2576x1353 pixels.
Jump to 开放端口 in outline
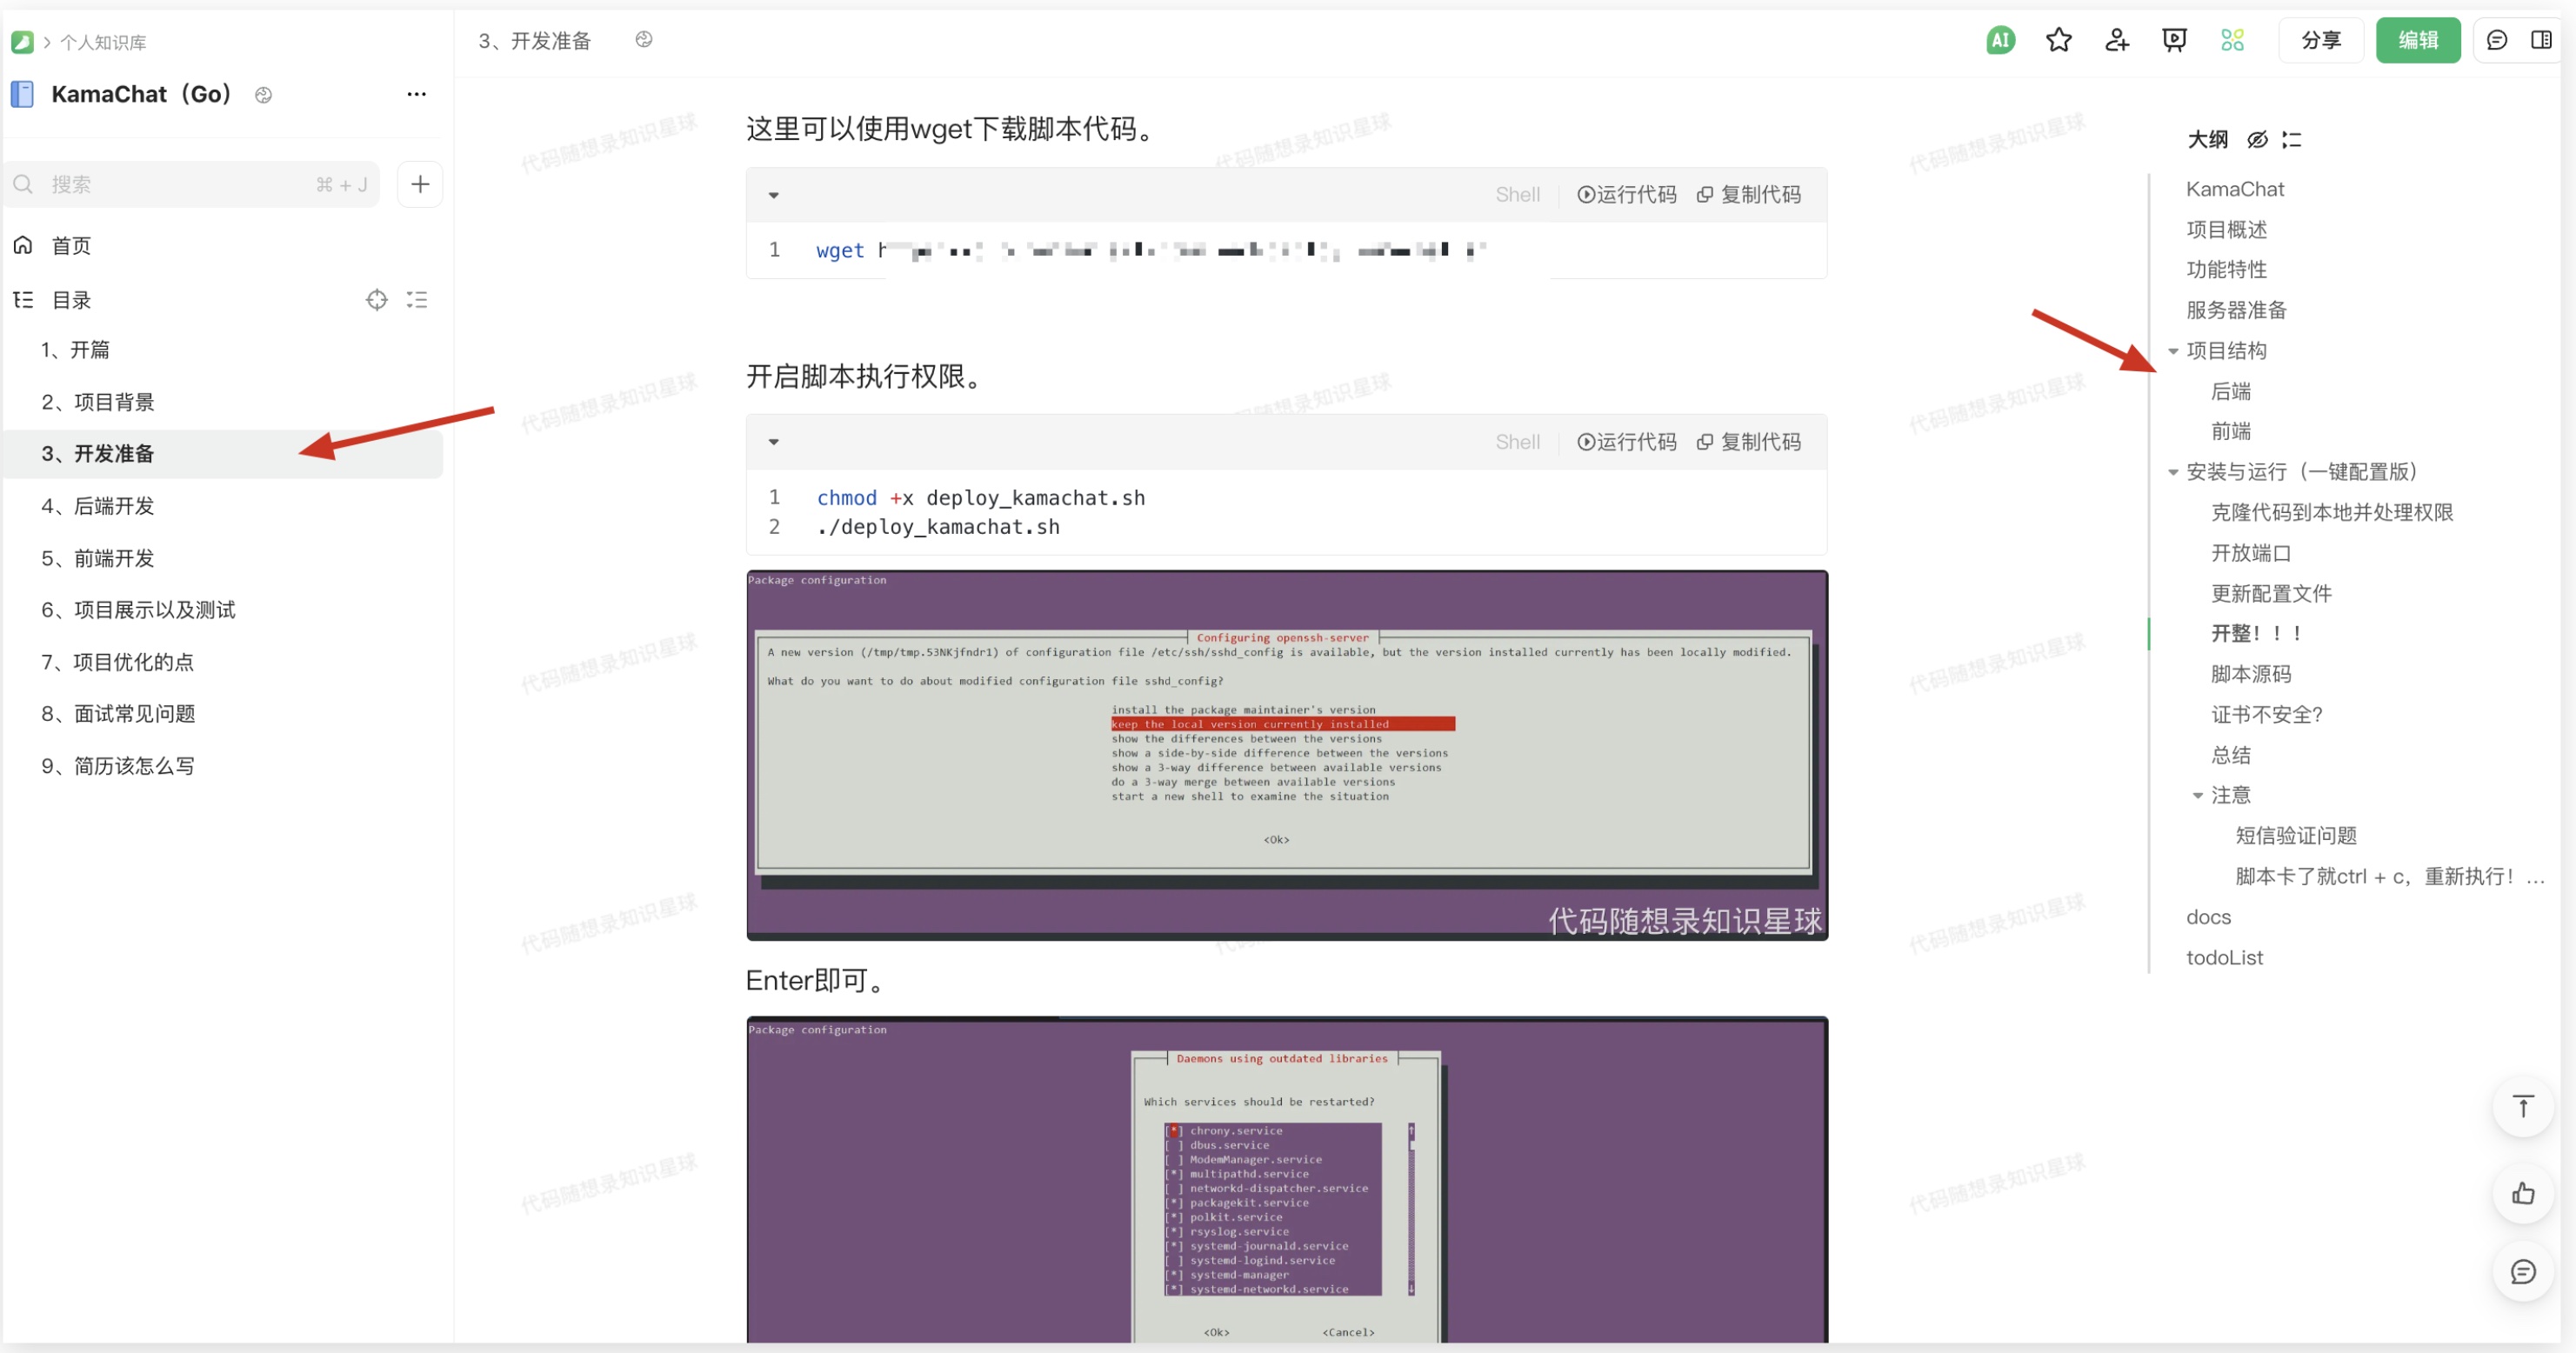(x=2250, y=553)
